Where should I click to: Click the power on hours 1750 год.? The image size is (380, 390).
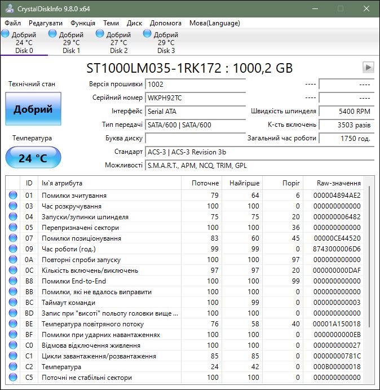click(347, 138)
